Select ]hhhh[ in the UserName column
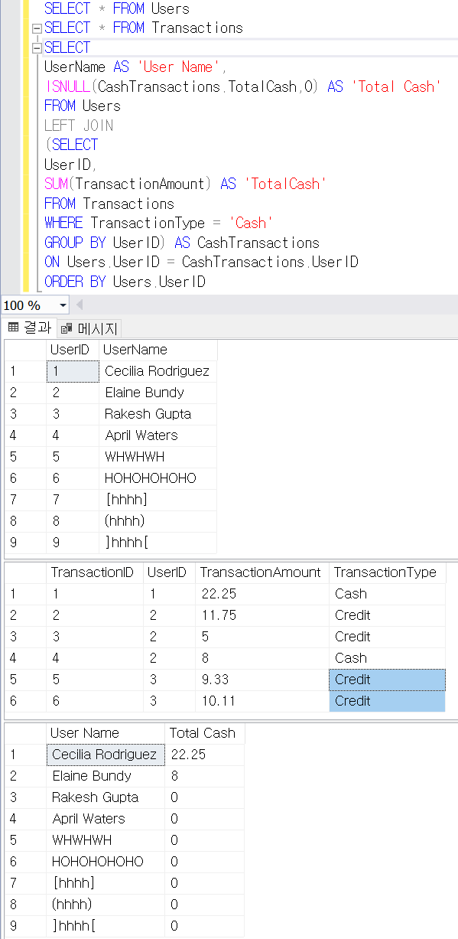 click(158, 543)
